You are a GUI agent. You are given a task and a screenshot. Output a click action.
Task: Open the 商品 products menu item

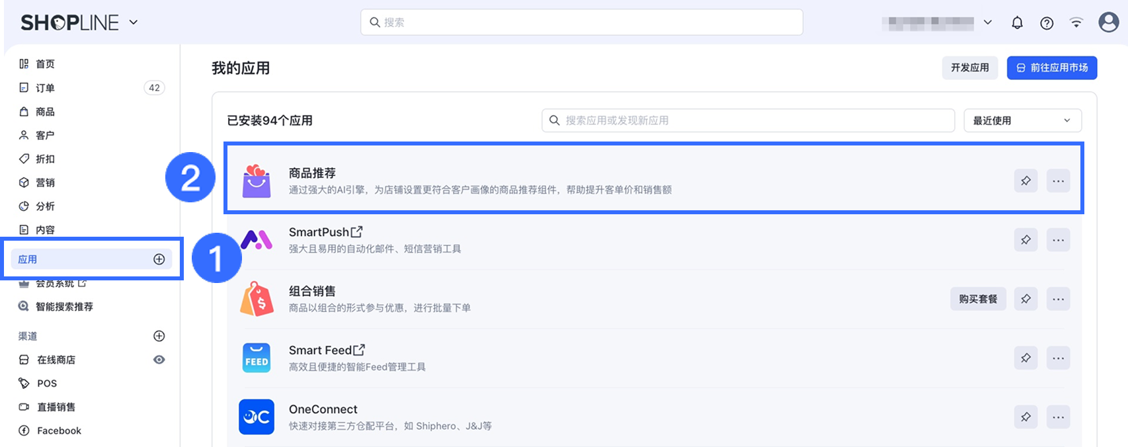click(x=45, y=112)
